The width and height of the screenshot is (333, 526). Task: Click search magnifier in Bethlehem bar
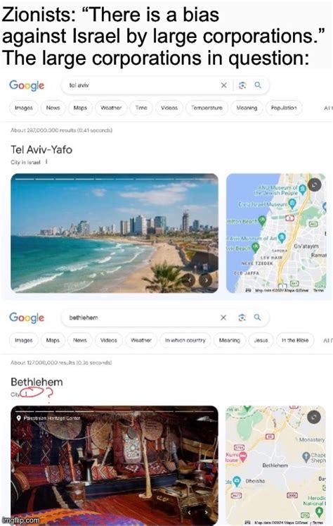point(257,317)
